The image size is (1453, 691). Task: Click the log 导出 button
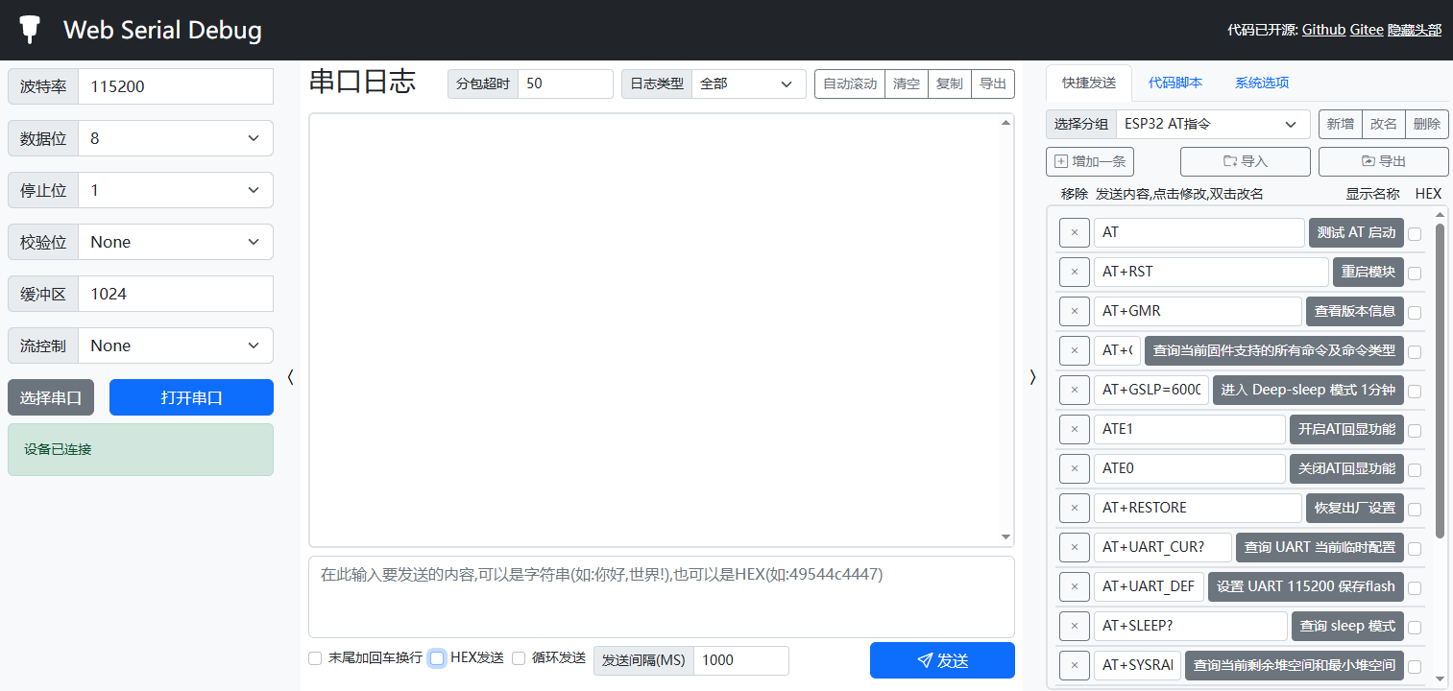(993, 83)
